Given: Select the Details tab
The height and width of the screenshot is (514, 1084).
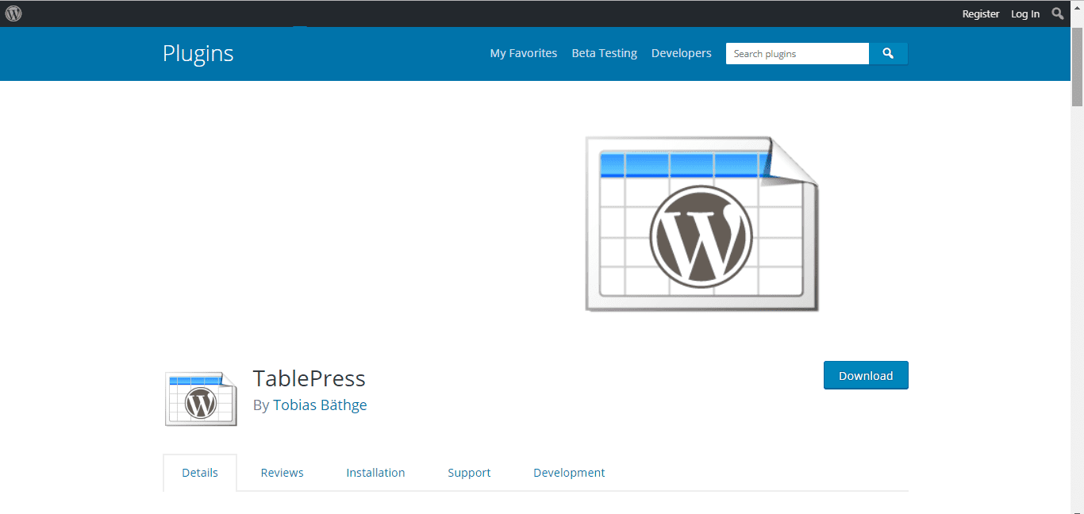Looking at the screenshot, I should (x=200, y=472).
